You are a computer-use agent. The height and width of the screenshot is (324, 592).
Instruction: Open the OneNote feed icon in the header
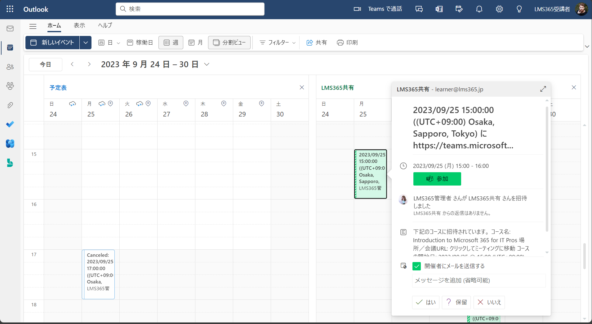point(439,9)
